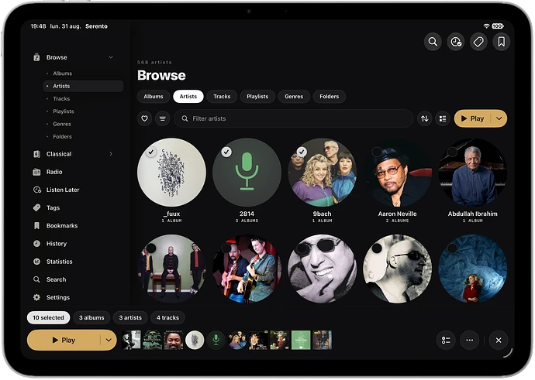Screen dimensions: 535x380
Task: Switch to the Playlists tab
Action: 257,97
